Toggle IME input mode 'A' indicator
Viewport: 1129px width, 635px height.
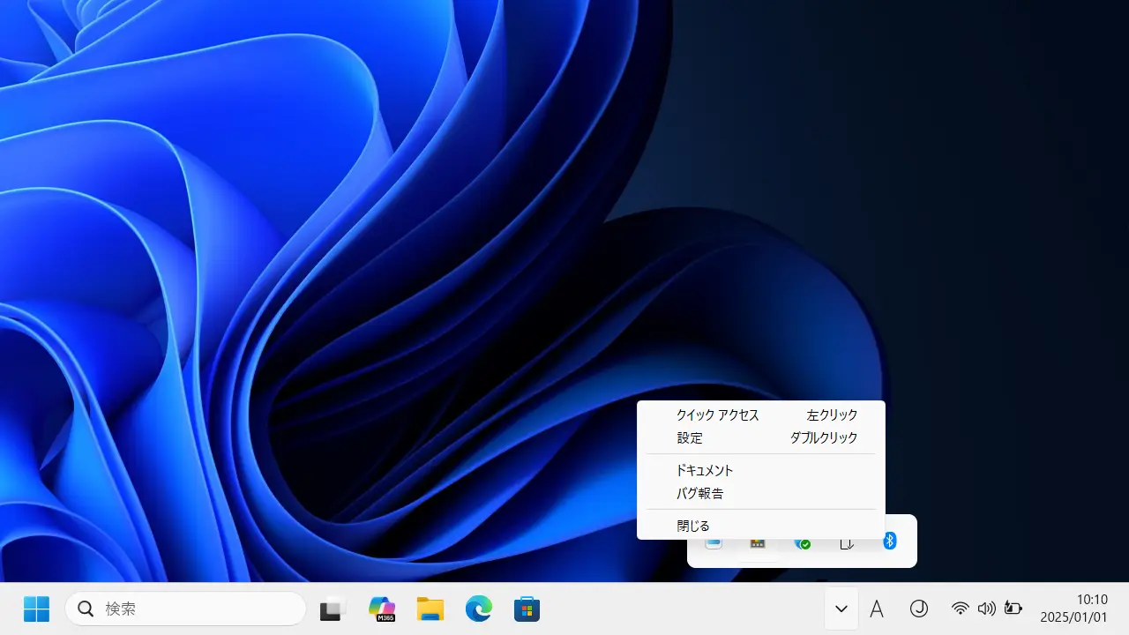877,609
